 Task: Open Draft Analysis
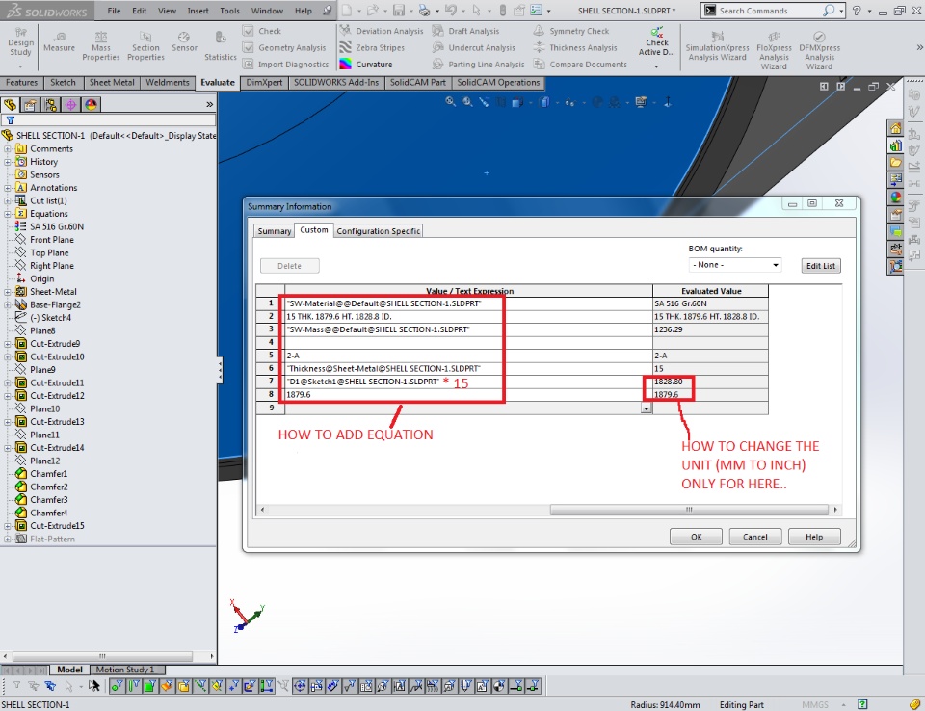pyautogui.click(x=466, y=31)
